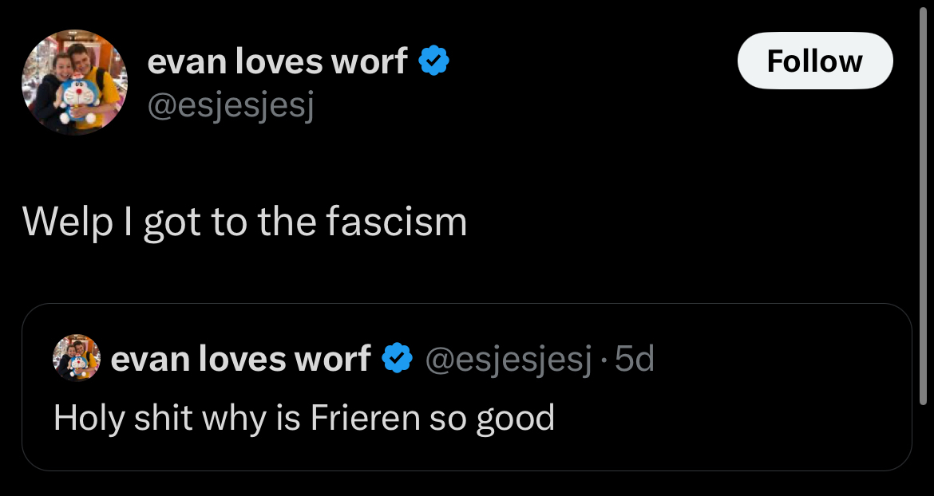The image size is (934, 496).
Task: Click "Holy shit" at the start of the quoted text
Action: pyautogui.click(x=105, y=417)
